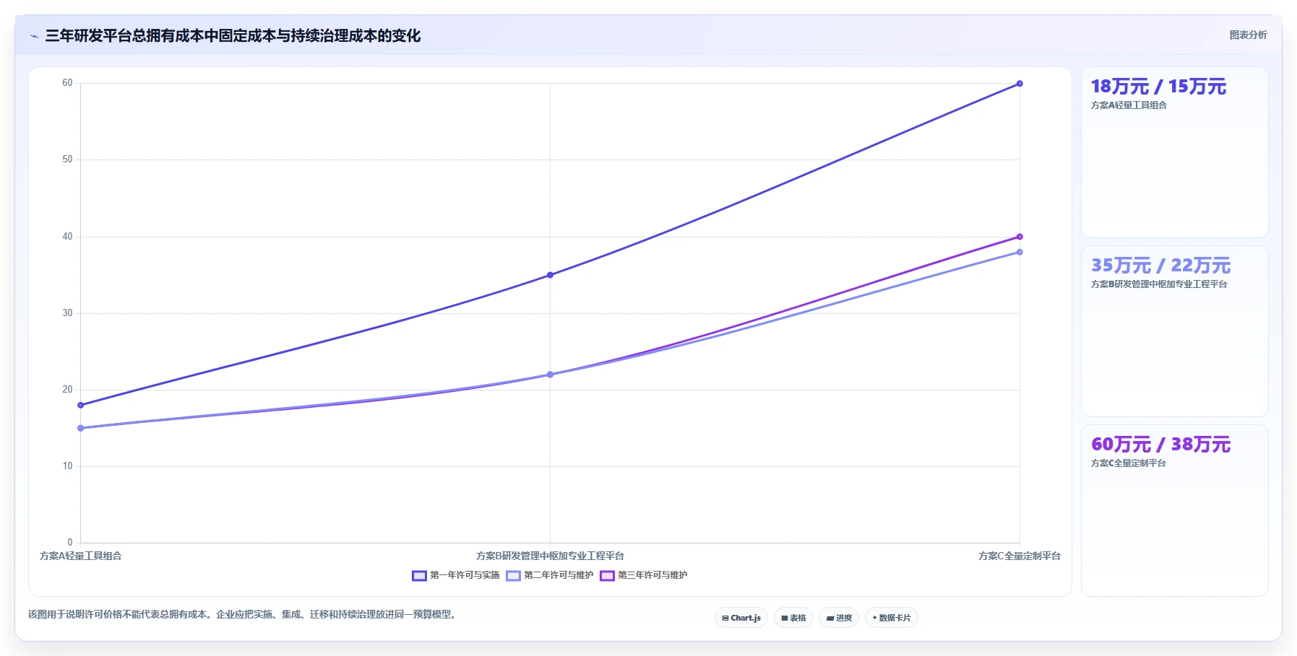Click y-axis tick label 20
The image size is (1297, 656).
coord(67,390)
